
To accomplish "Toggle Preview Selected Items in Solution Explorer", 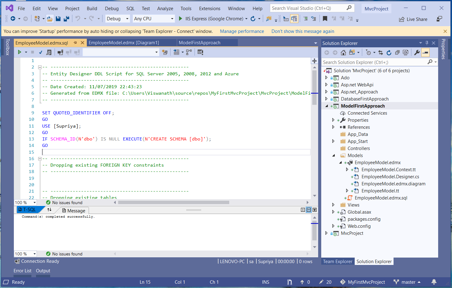I will 426,52.
